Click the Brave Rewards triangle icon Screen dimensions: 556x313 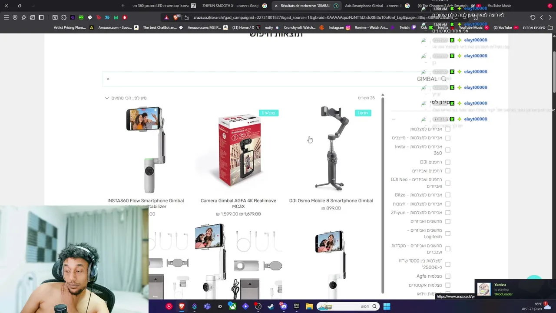pyautogui.click(x=166, y=17)
